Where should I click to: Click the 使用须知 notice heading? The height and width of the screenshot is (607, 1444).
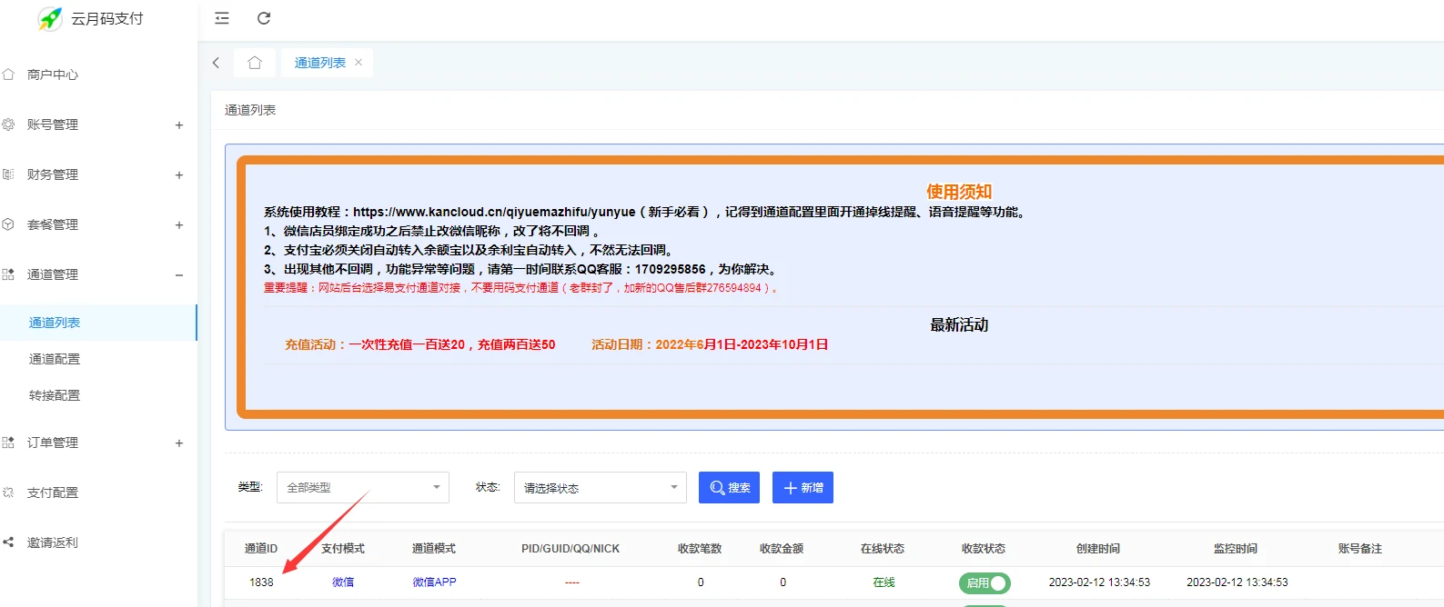[959, 192]
